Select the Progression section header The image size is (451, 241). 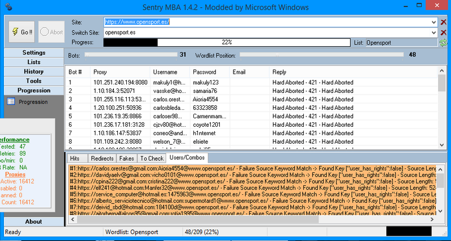click(34, 91)
